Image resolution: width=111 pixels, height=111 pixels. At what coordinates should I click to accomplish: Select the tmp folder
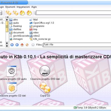tap(33, 29)
